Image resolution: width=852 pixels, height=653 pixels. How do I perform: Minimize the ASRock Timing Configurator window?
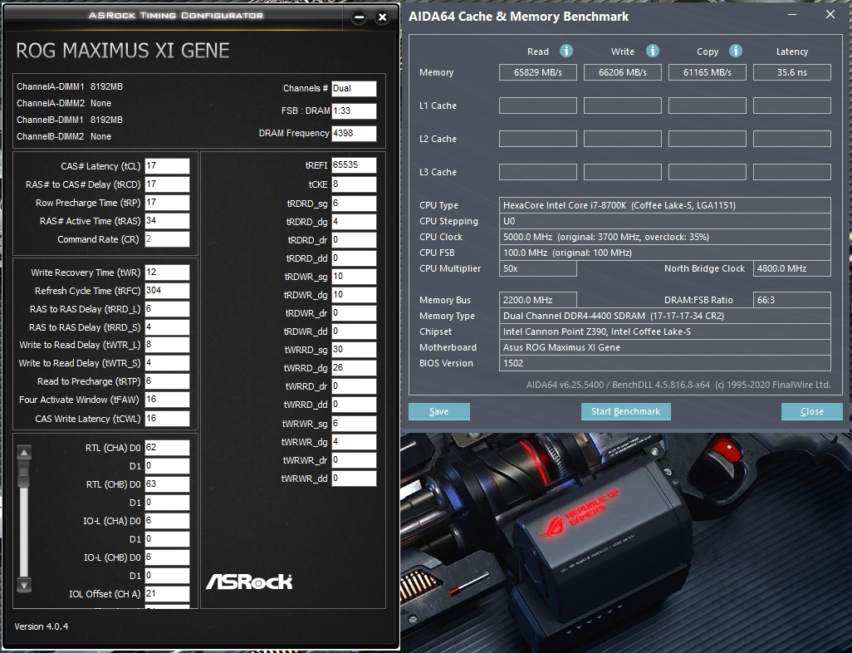tap(360, 17)
